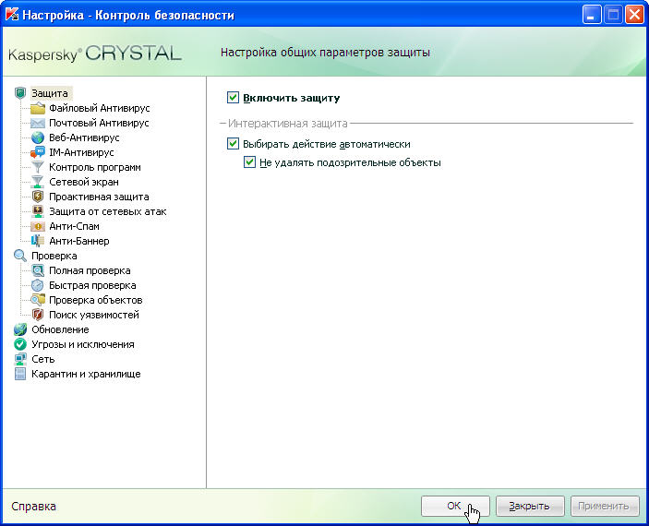Screen dimensions: 649x526
Task: Click the Сетевой экран filter icon
Action: click(37, 182)
